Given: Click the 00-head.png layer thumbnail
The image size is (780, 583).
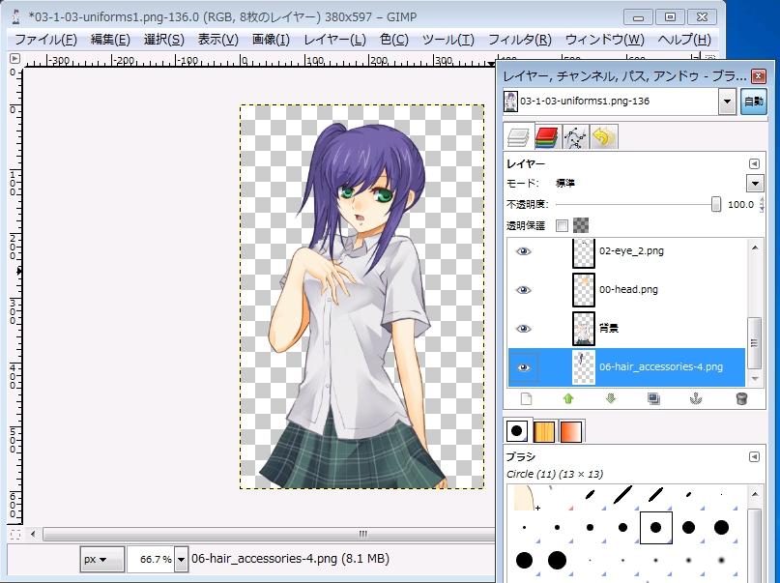Looking at the screenshot, I should point(584,290).
